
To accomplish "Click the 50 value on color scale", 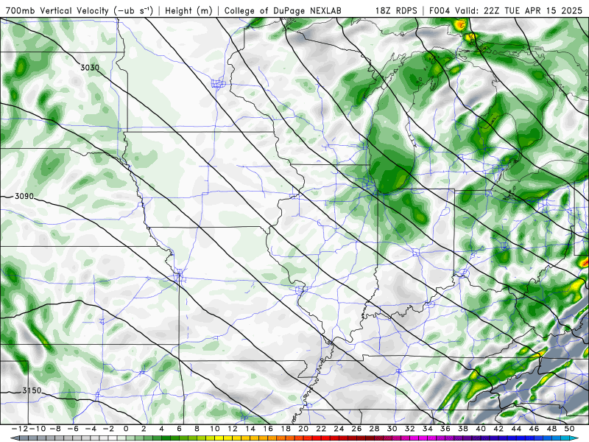I will pyautogui.click(x=569, y=429).
